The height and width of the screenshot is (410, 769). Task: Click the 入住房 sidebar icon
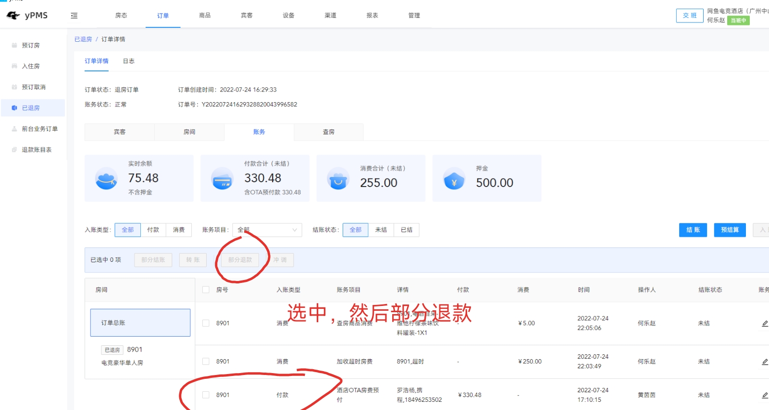click(14, 66)
